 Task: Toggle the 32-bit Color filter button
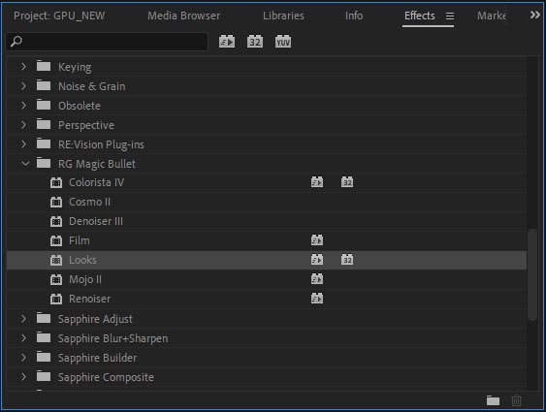click(x=255, y=42)
